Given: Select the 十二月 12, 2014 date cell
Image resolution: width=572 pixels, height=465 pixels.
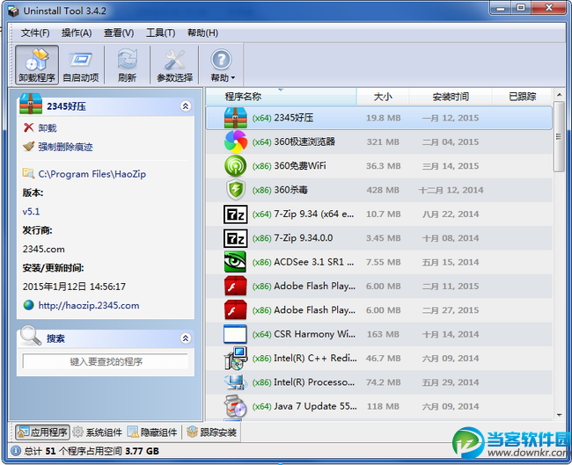Looking at the screenshot, I should 451,190.
